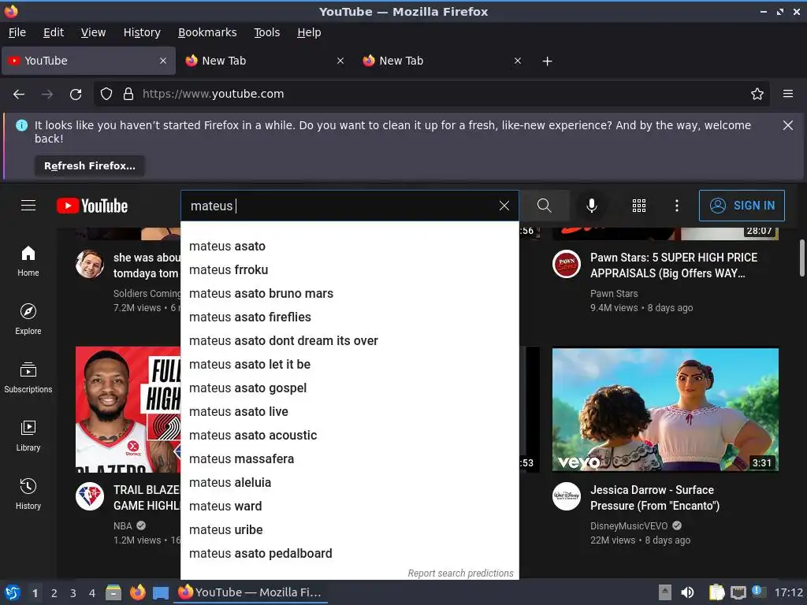Click the YouTube page vertical scrollbar
Viewport: 807px width, 605px height.
point(801,258)
